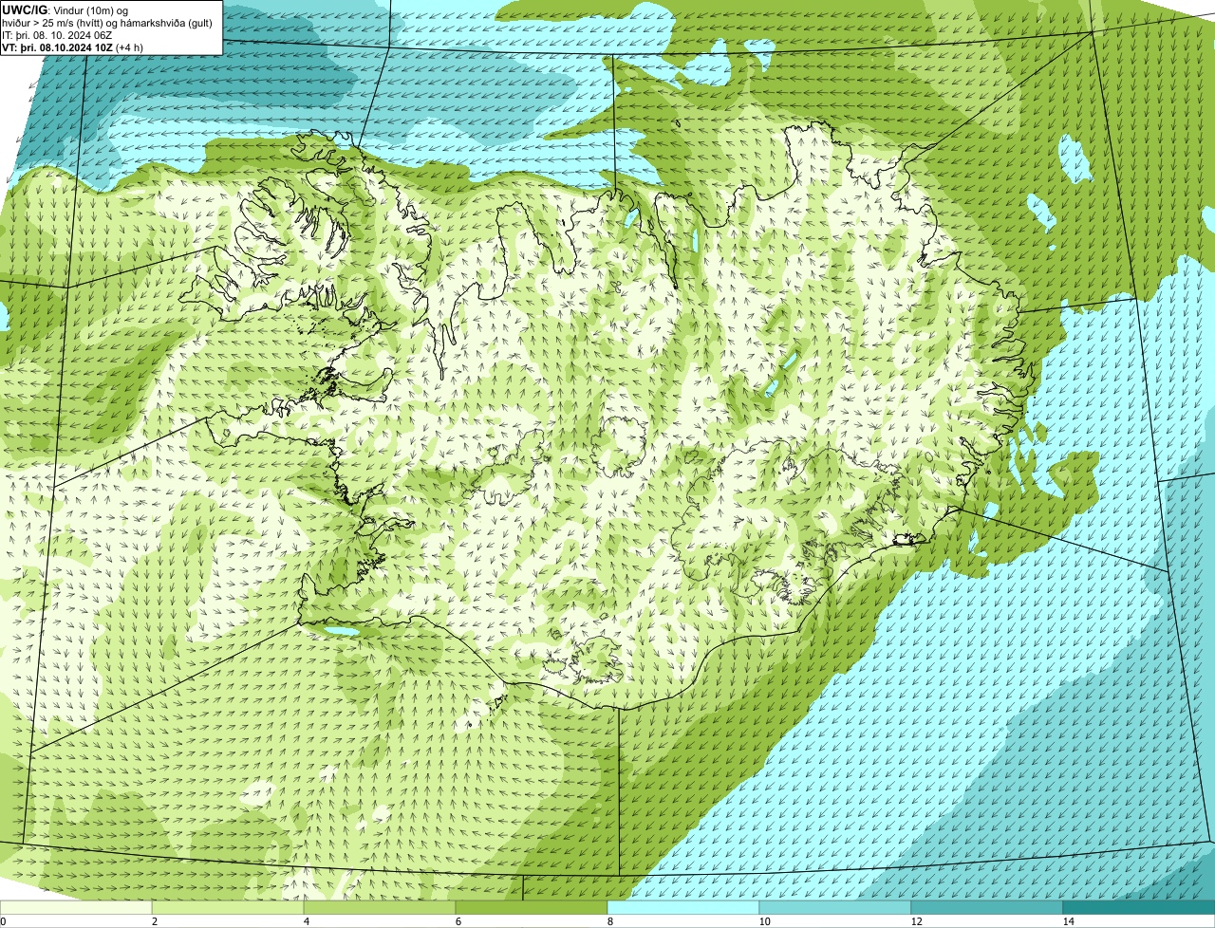Click the pale yellow 0–2 m/s legend swatch
Image resolution: width=1215 pixels, height=928 pixels.
coord(76,908)
